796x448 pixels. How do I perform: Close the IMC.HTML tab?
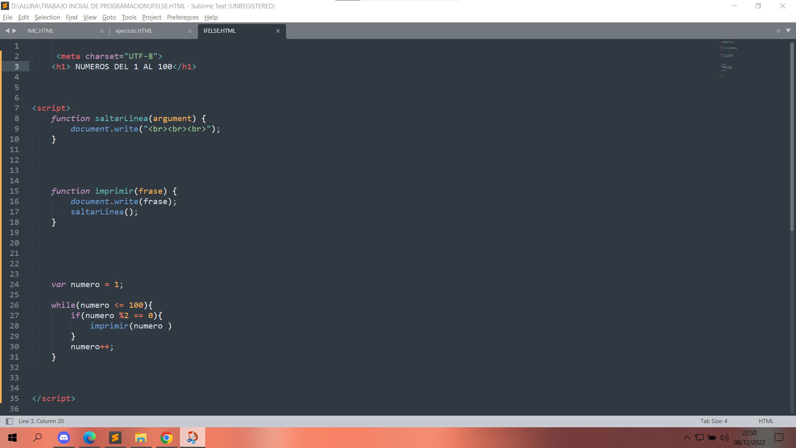click(x=102, y=31)
